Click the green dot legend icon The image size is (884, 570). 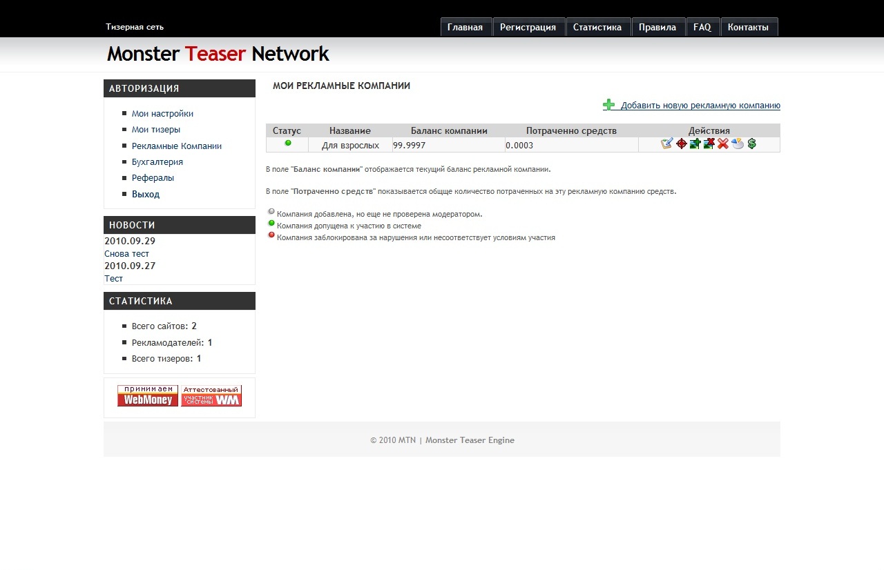pyautogui.click(x=271, y=224)
